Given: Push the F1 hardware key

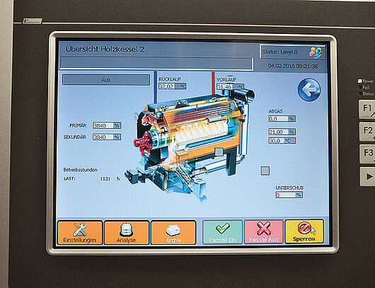Looking at the screenshot, I should pos(367,109).
